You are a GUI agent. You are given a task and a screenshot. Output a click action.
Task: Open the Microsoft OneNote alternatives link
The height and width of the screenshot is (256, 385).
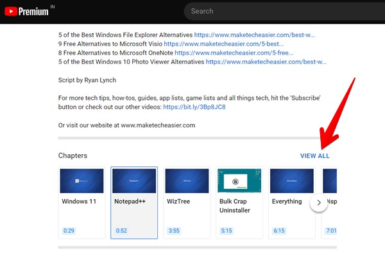click(234, 53)
